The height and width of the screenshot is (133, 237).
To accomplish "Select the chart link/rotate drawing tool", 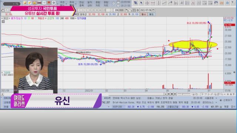I will pyautogui.click(x=136, y=3).
